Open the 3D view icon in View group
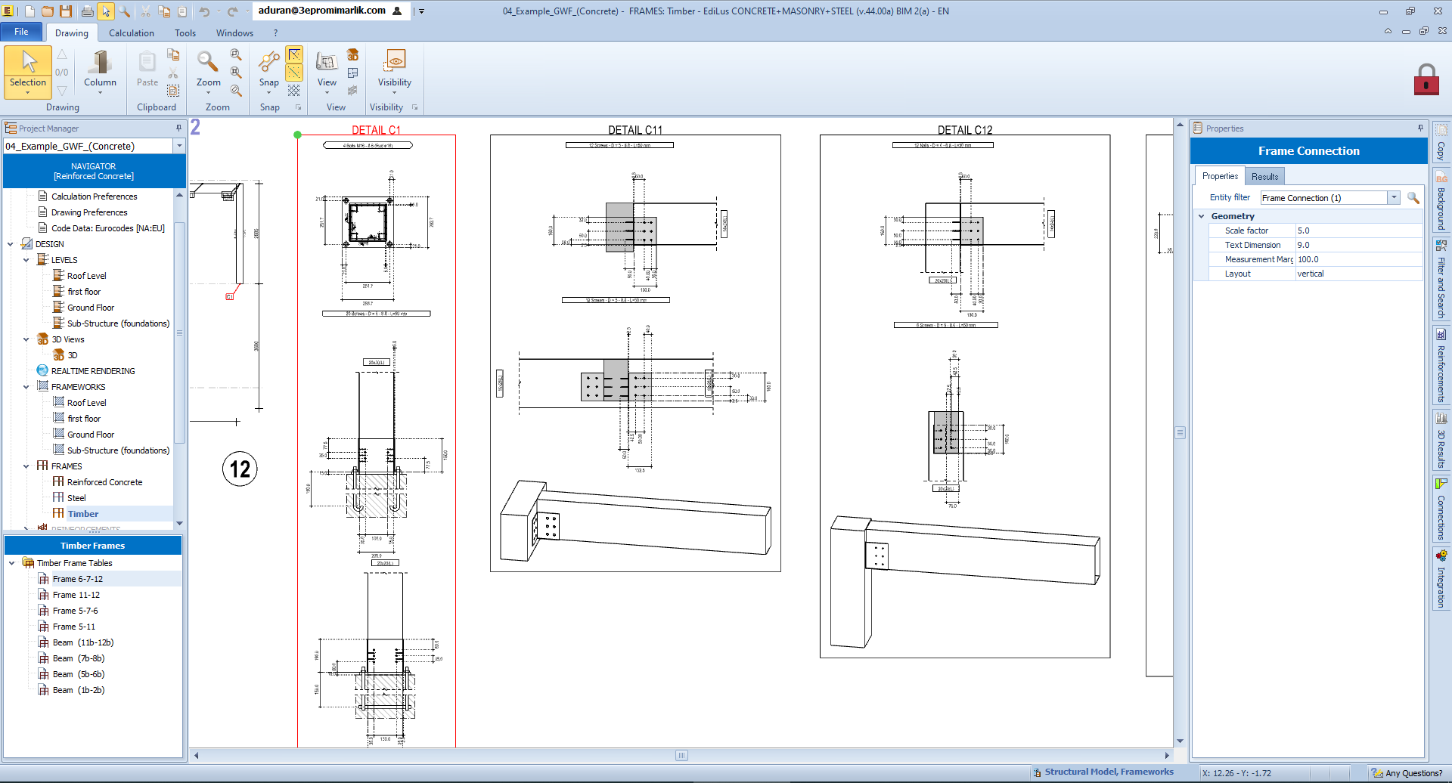Screen dimensions: 1452x783 (352, 55)
